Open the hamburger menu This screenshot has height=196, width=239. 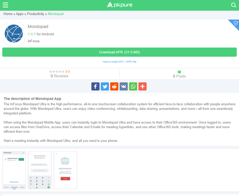[5, 5]
